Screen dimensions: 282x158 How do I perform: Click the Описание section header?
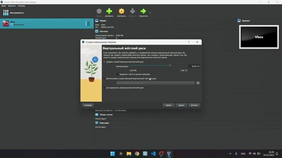[x=104, y=123]
